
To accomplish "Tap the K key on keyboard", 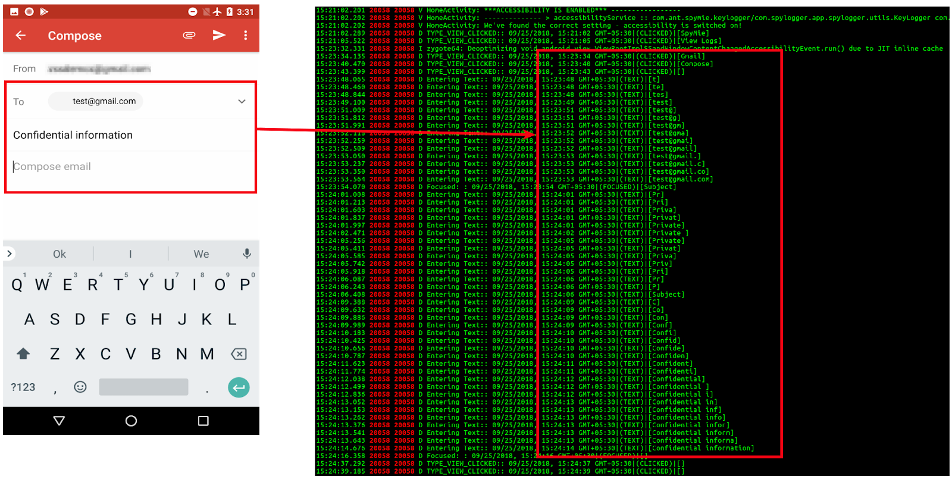I will 207,320.
